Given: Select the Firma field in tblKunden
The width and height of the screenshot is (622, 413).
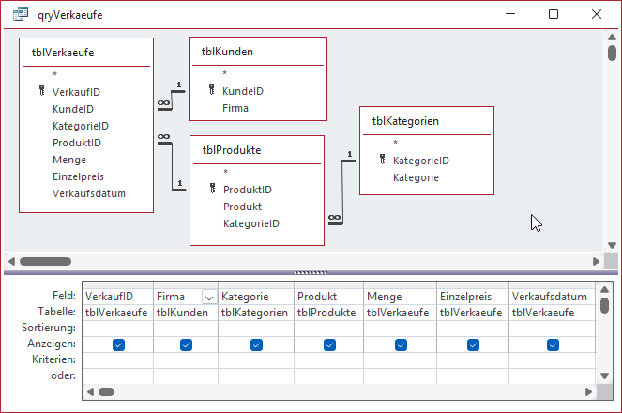Looking at the screenshot, I should pyautogui.click(x=235, y=108).
